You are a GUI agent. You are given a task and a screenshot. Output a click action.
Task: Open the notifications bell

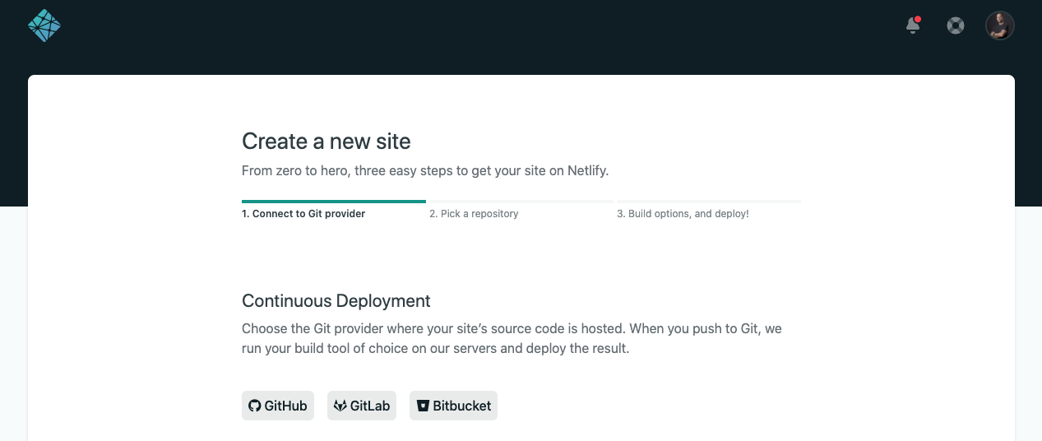(913, 26)
